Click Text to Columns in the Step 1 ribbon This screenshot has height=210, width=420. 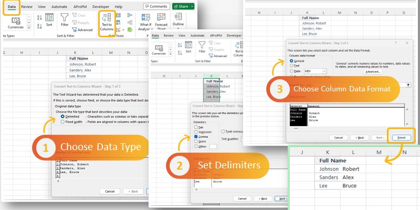tap(107, 23)
